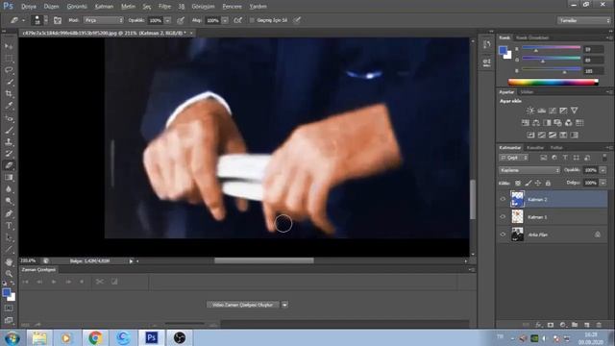Open the workspace dropdown Temeller
615x346 pixels.
(x=584, y=20)
